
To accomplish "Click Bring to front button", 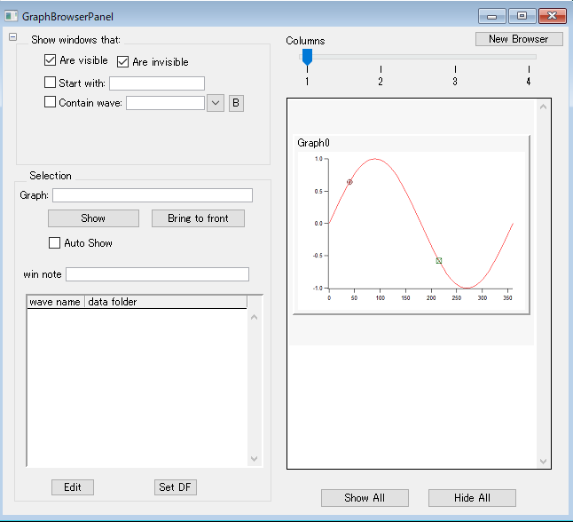I will pyautogui.click(x=198, y=218).
